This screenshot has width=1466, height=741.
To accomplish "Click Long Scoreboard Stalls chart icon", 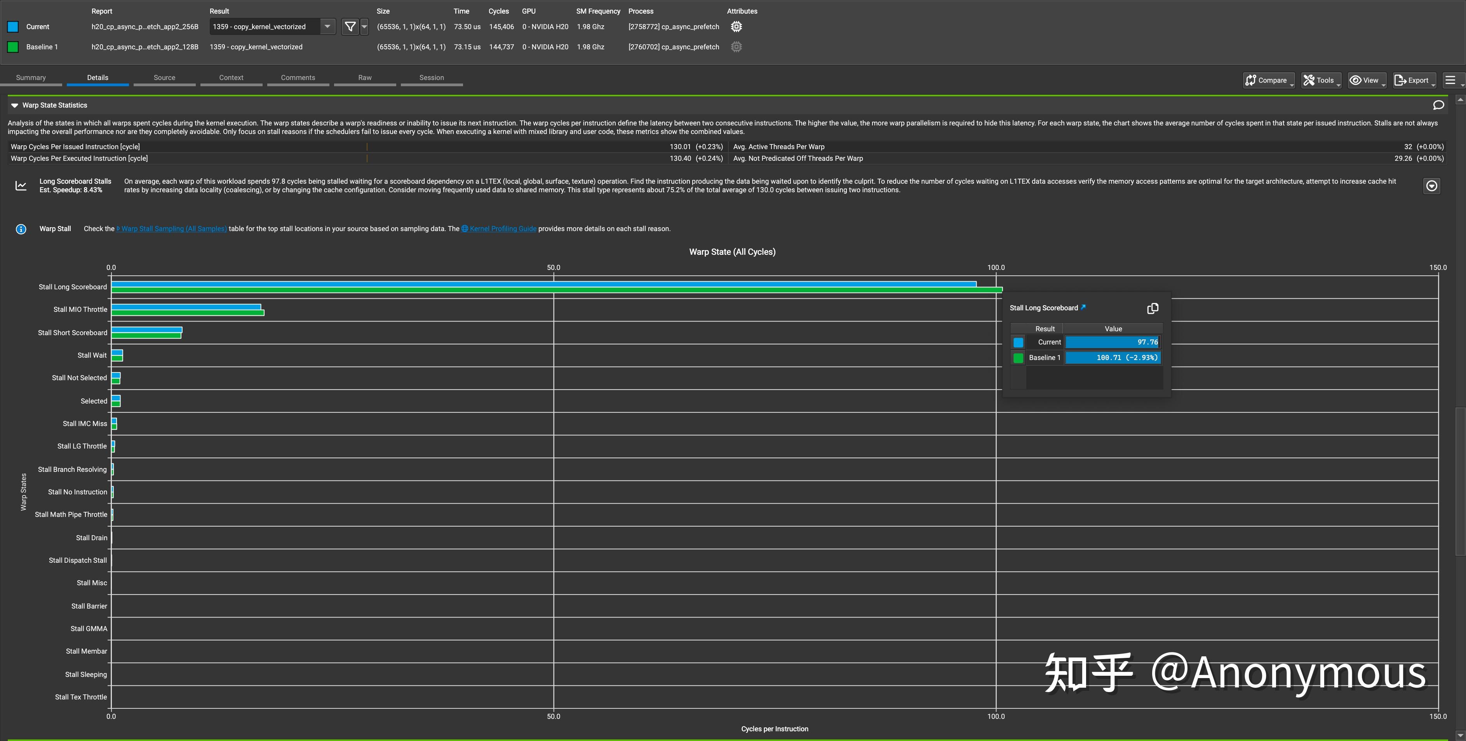I will tap(21, 186).
